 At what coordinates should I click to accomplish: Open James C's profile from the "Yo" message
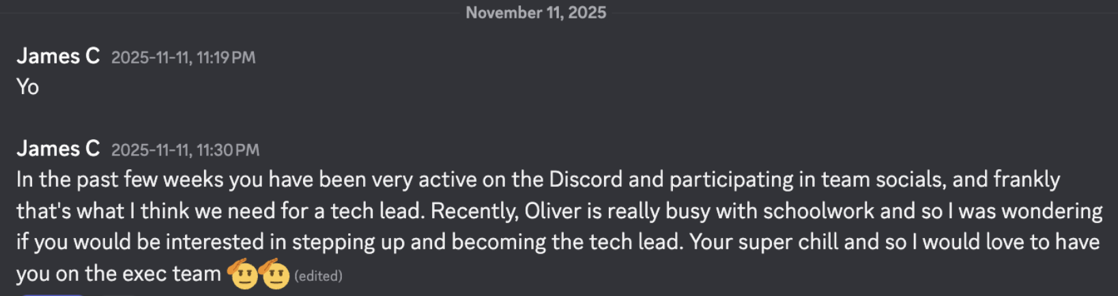pos(58,56)
